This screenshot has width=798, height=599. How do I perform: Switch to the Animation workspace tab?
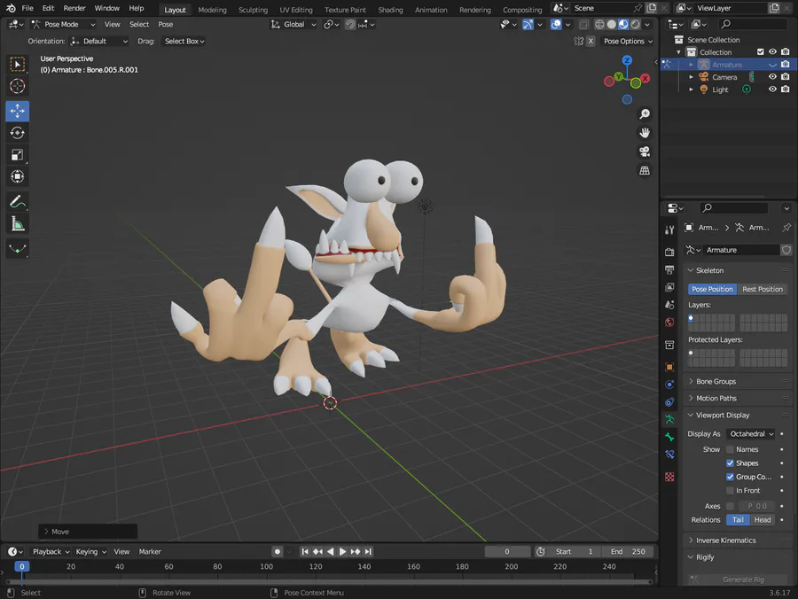coord(431,10)
